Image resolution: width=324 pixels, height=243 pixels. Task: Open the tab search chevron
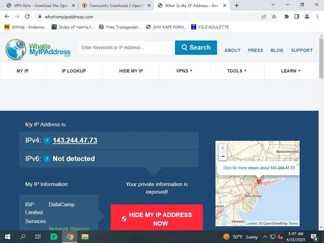click(x=273, y=4)
